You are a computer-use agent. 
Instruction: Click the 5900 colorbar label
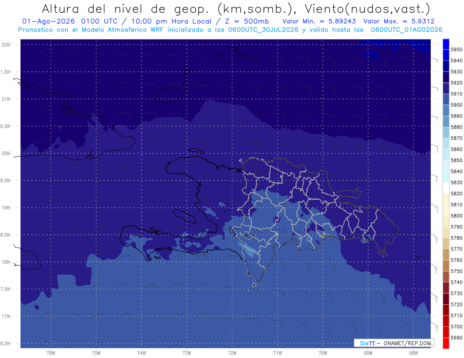457,105
